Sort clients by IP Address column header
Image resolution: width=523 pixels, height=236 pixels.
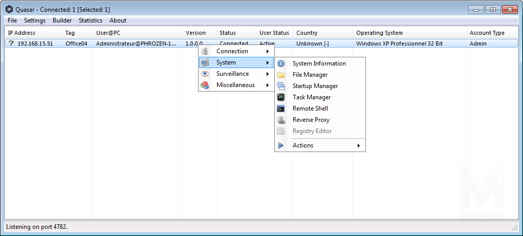coord(21,33)
